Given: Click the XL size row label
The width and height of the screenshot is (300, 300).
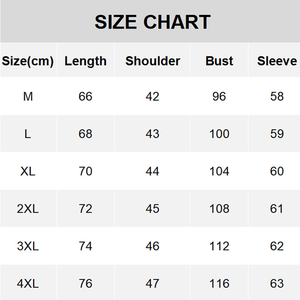Looking at the screenshot, I should click(x=28, y=171).
